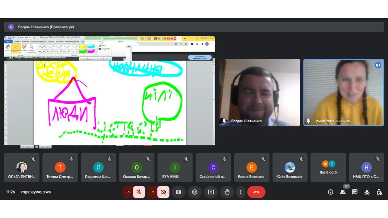Unmute the microphone
The image size is (388, 218).
(139, 192)
